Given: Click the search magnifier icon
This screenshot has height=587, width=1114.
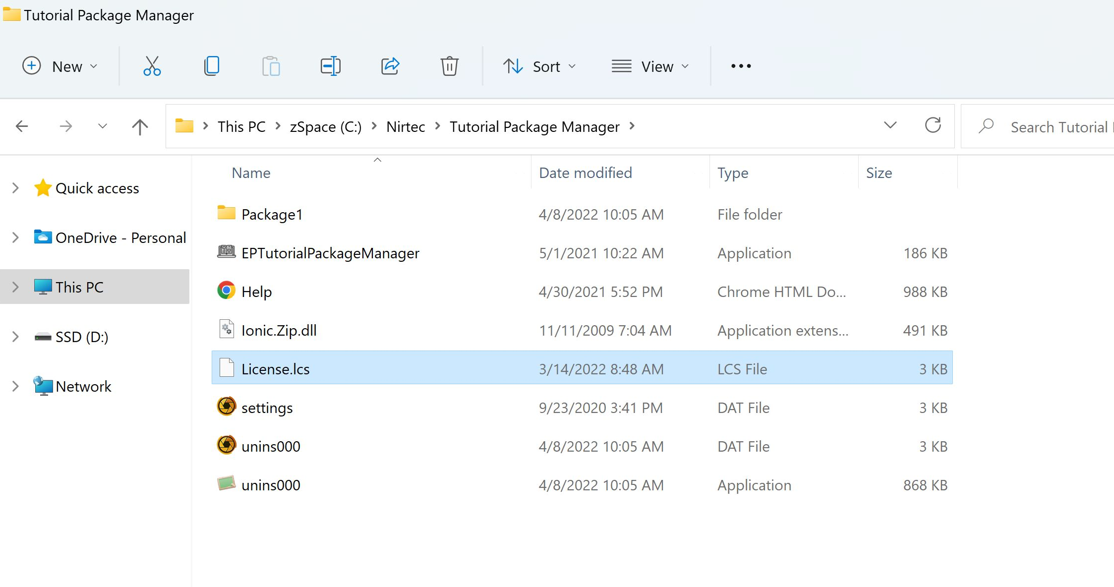Looking at the screenshot, I should 986,126.
